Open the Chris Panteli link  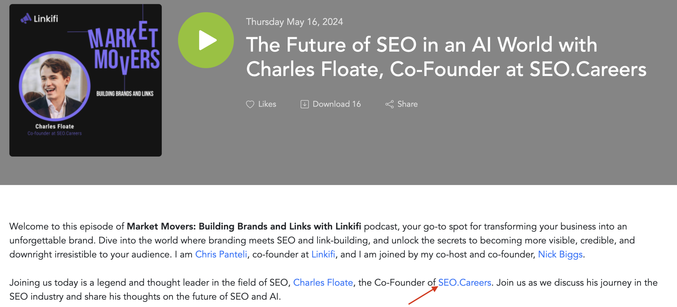point(221,254)
